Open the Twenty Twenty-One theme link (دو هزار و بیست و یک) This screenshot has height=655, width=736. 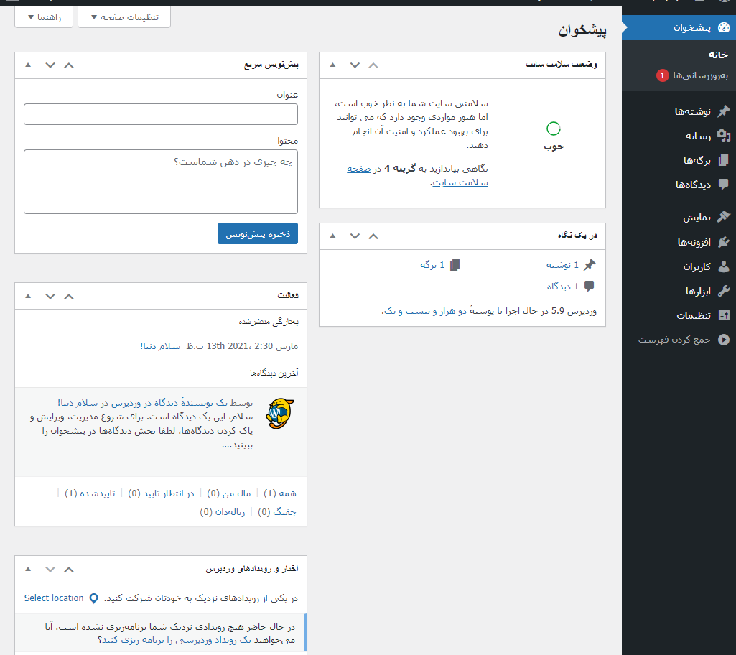pos(425,311)
